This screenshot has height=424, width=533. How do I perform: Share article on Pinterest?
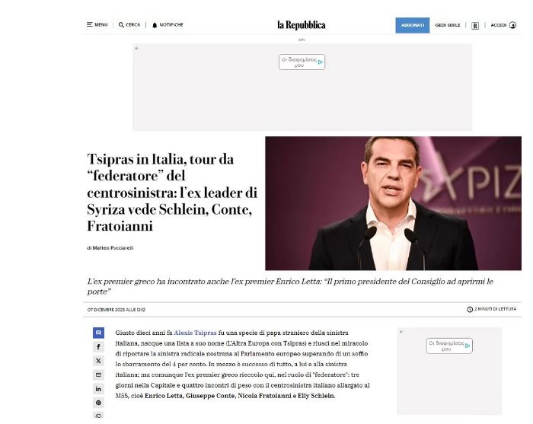(x=98, y=403)
